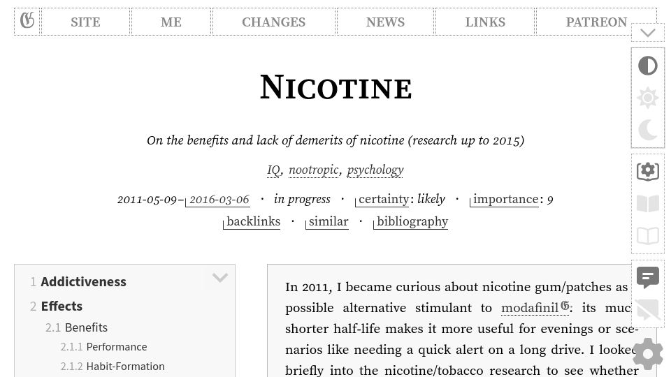Open the SITE navigation item
Screen dimensions: 671x377
point(85,22)
